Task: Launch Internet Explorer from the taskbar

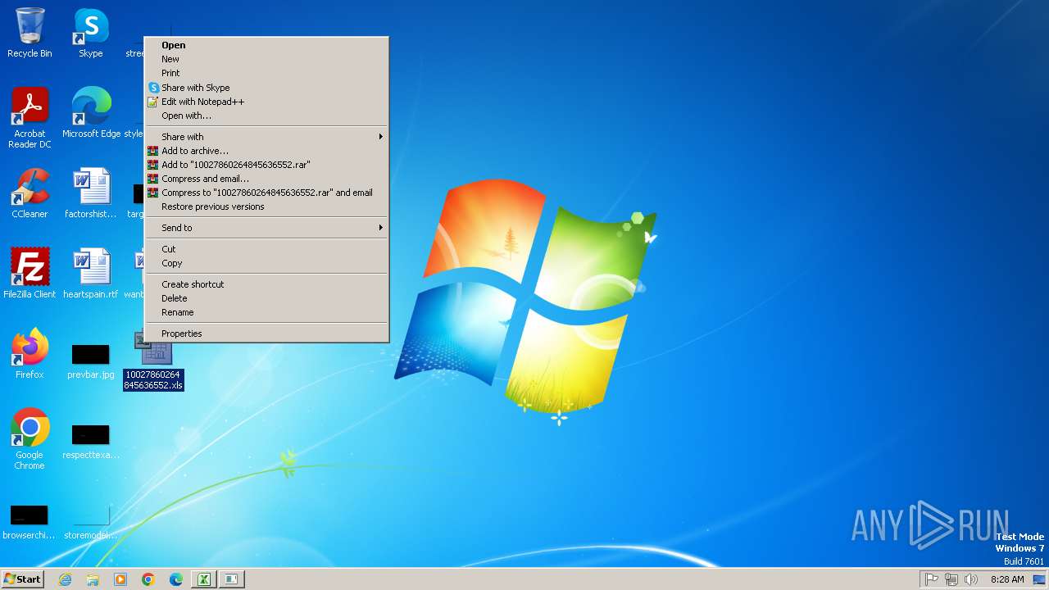Action: tap(65, 579)
